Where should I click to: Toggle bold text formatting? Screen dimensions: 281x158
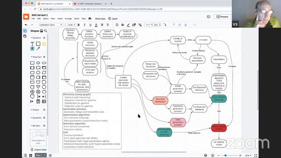pos(79,25)
